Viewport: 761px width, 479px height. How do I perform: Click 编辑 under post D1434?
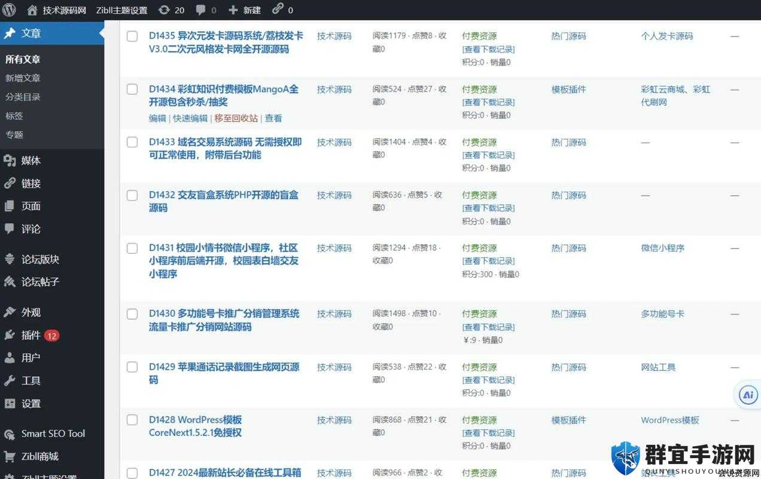157,119
